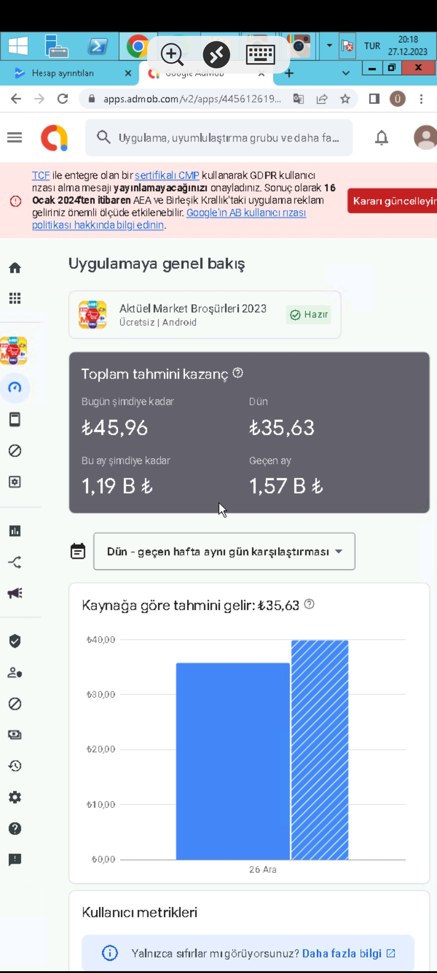Image resolution: width=437 pixels, height=973 pixels.
Task: Open the mediation arrows sidebar icon
Action: (x=15, y=562)
